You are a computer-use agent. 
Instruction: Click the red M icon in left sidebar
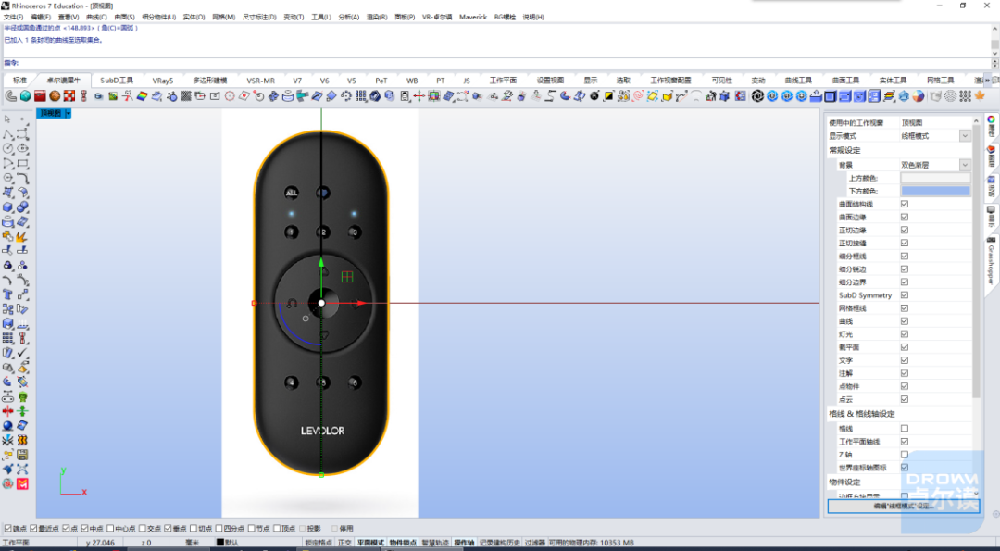(22, 484)
